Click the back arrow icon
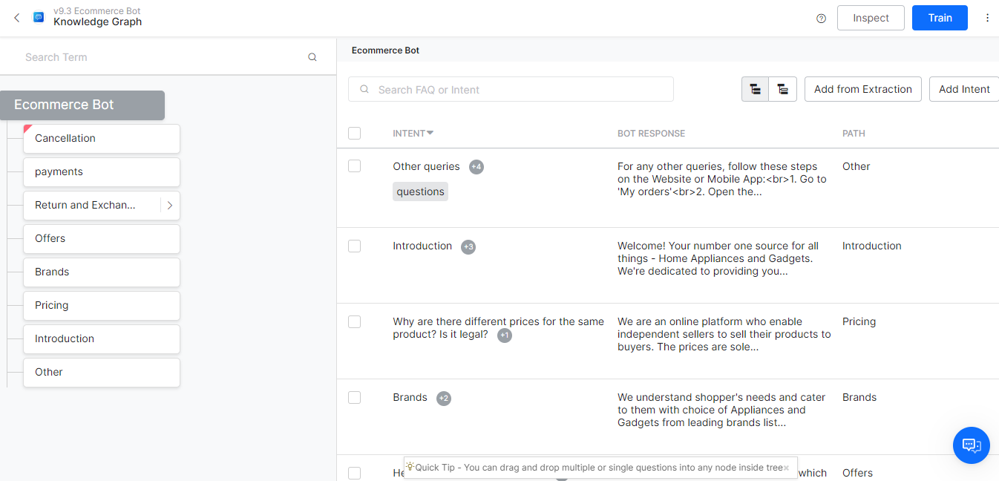This screenshot has width=999, height=481. 17,18
